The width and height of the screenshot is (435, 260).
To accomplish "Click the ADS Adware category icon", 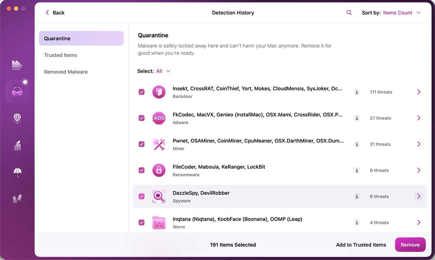I will click(159, 118).
